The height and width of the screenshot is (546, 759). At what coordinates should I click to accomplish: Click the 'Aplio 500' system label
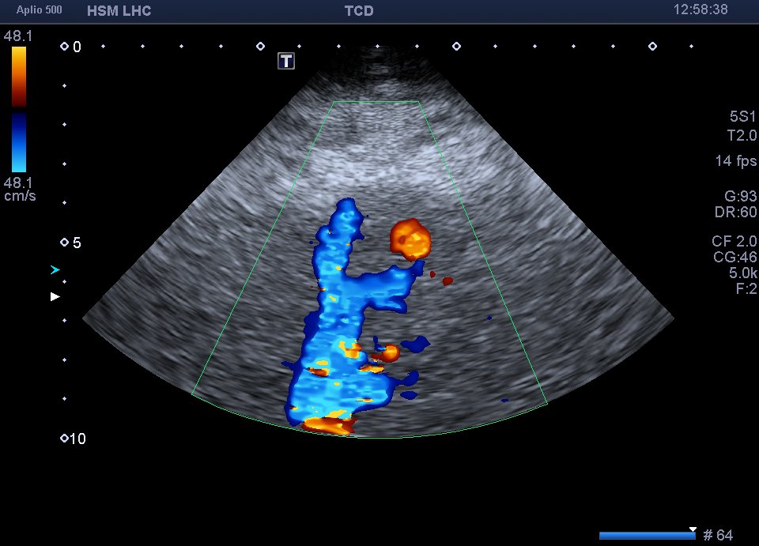(x=40, y=9)
